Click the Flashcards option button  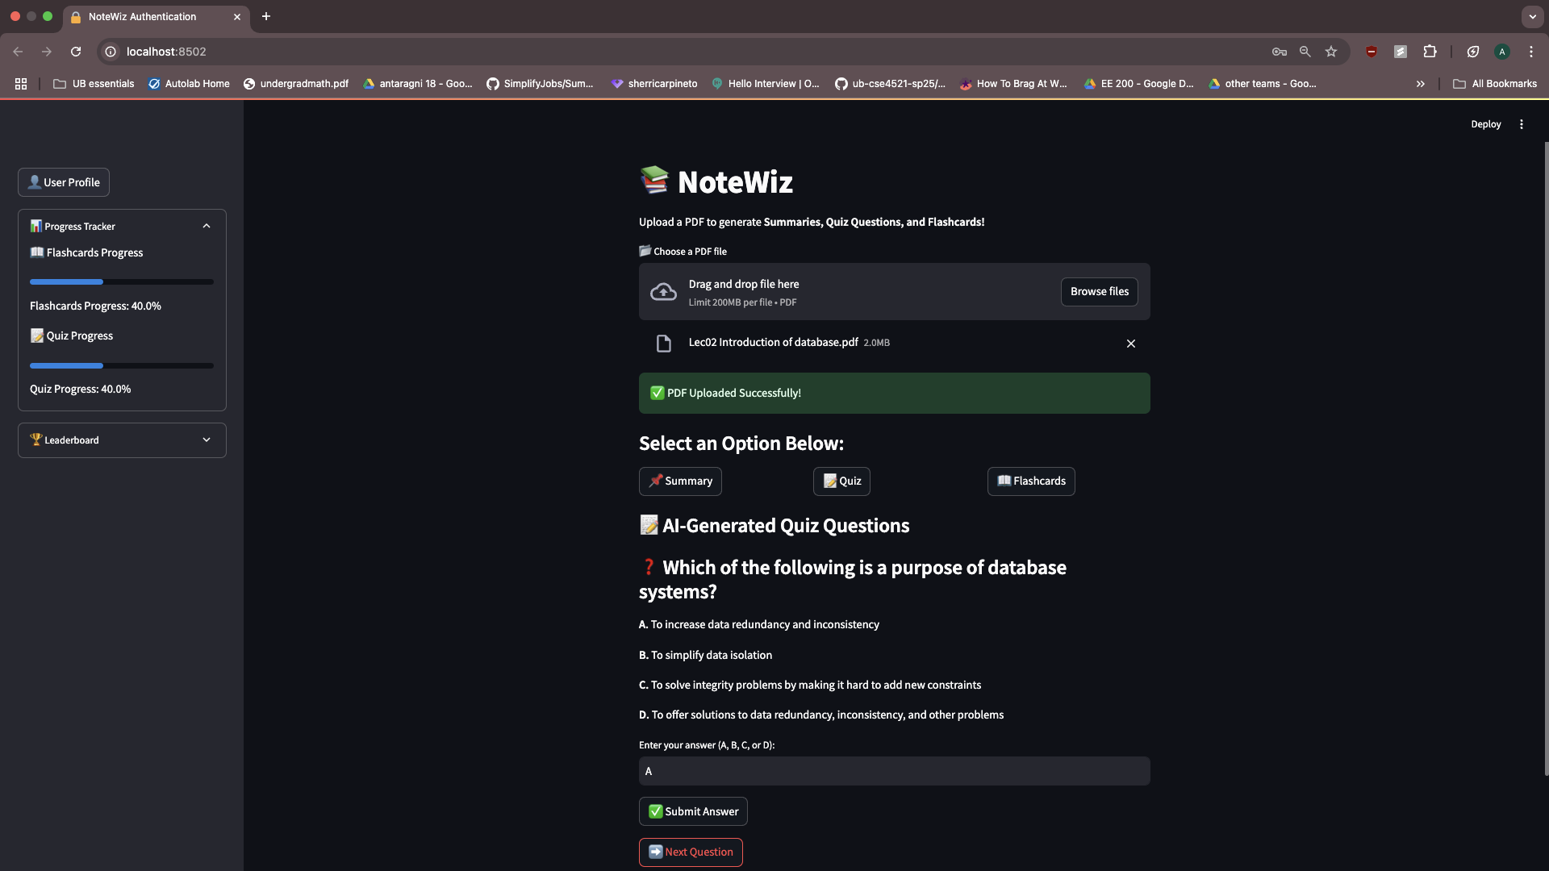pos(1031,481)
